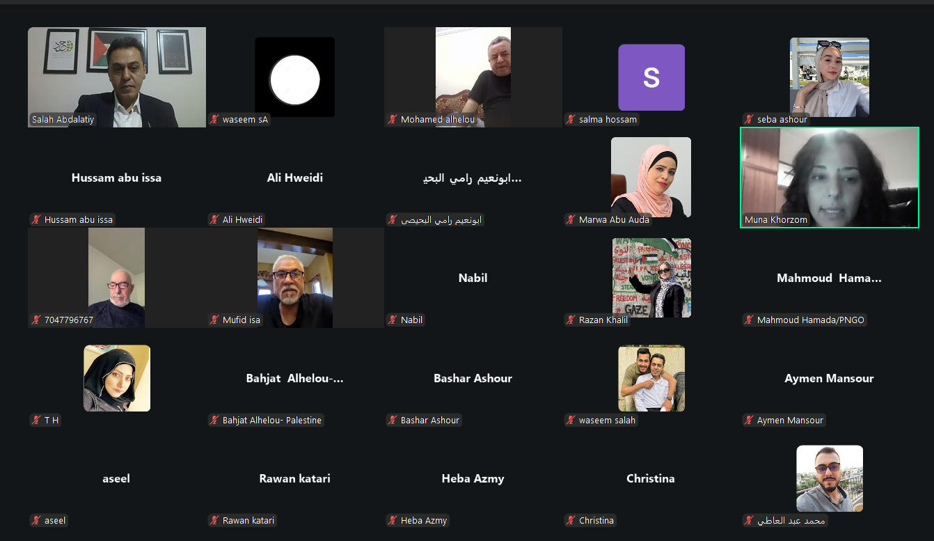This screenshot has height=541, width=934.
Task: Click muted mic icon beside waseem sA
Action: tap(215, 120)
